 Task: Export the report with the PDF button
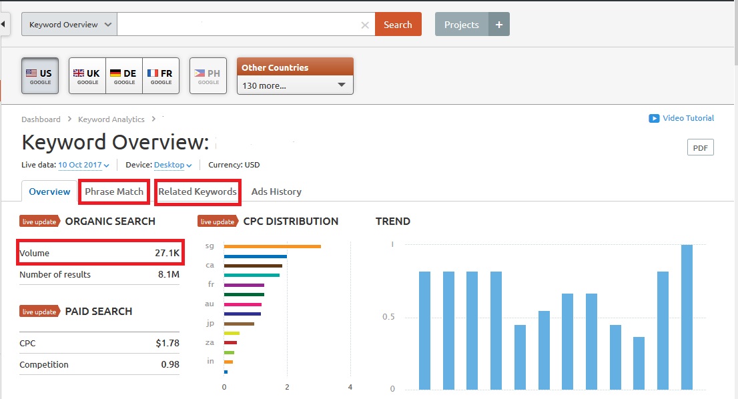700,148
